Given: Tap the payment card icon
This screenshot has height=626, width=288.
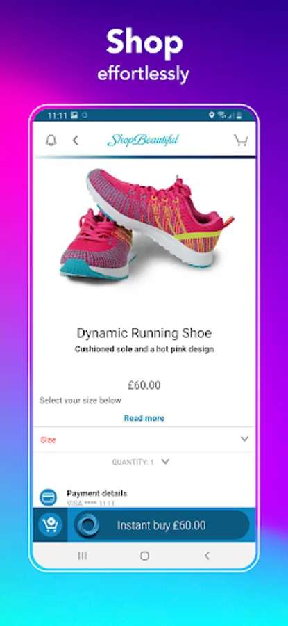Looking at the screenshot, I should tap(48, 498).
